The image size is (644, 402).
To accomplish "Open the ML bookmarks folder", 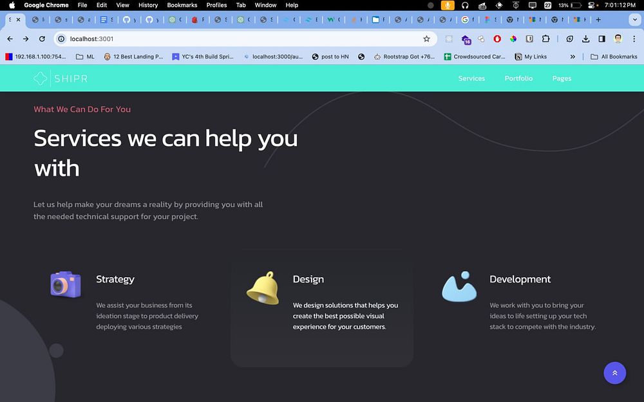I will point(86,57).
